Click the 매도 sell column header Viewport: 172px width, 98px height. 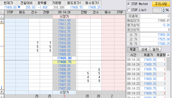[22, 12]
